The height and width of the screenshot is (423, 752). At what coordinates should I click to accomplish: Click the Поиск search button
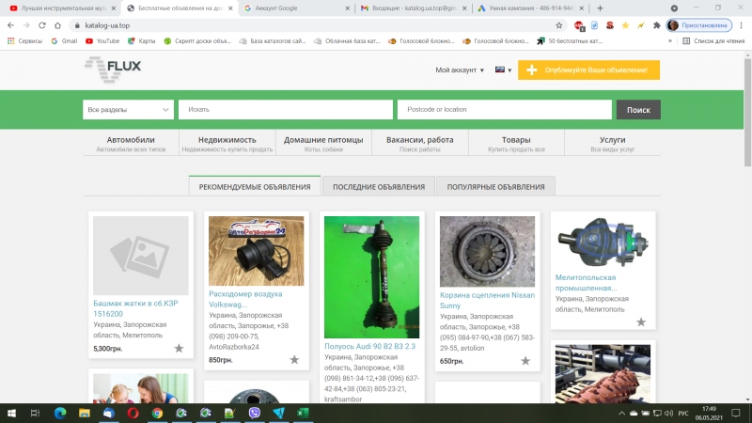click(x=638, y=110)
